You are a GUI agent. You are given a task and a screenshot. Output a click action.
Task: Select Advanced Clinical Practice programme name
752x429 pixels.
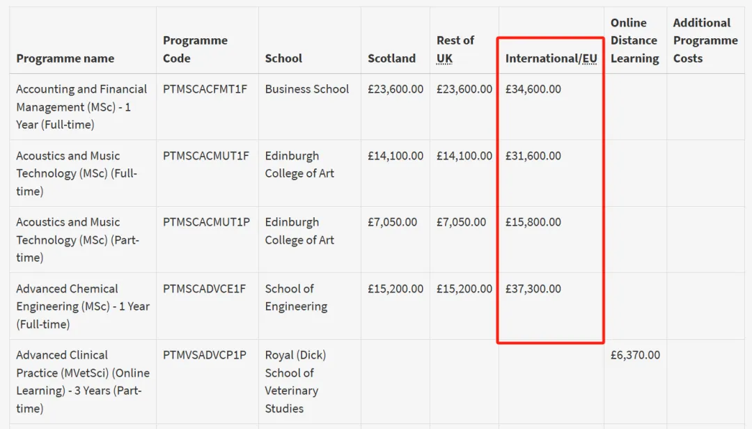(x=82, y=382)
